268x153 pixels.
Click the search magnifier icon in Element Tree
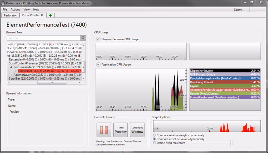pyautogui.click(x=83, y=38)
